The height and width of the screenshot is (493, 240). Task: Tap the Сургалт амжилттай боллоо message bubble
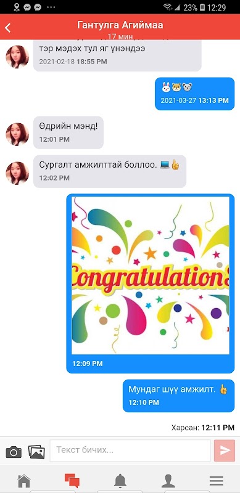pyautogui.click(x=110, y=171)
